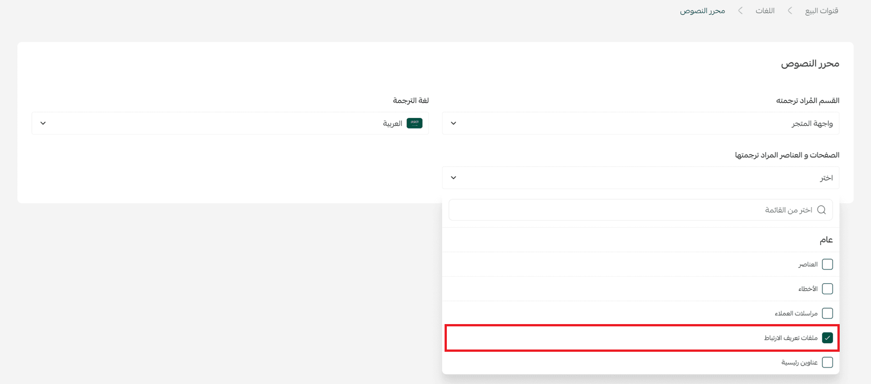Expand the العربية translation language dropdown
871x384 pixels.
[230, 123]
